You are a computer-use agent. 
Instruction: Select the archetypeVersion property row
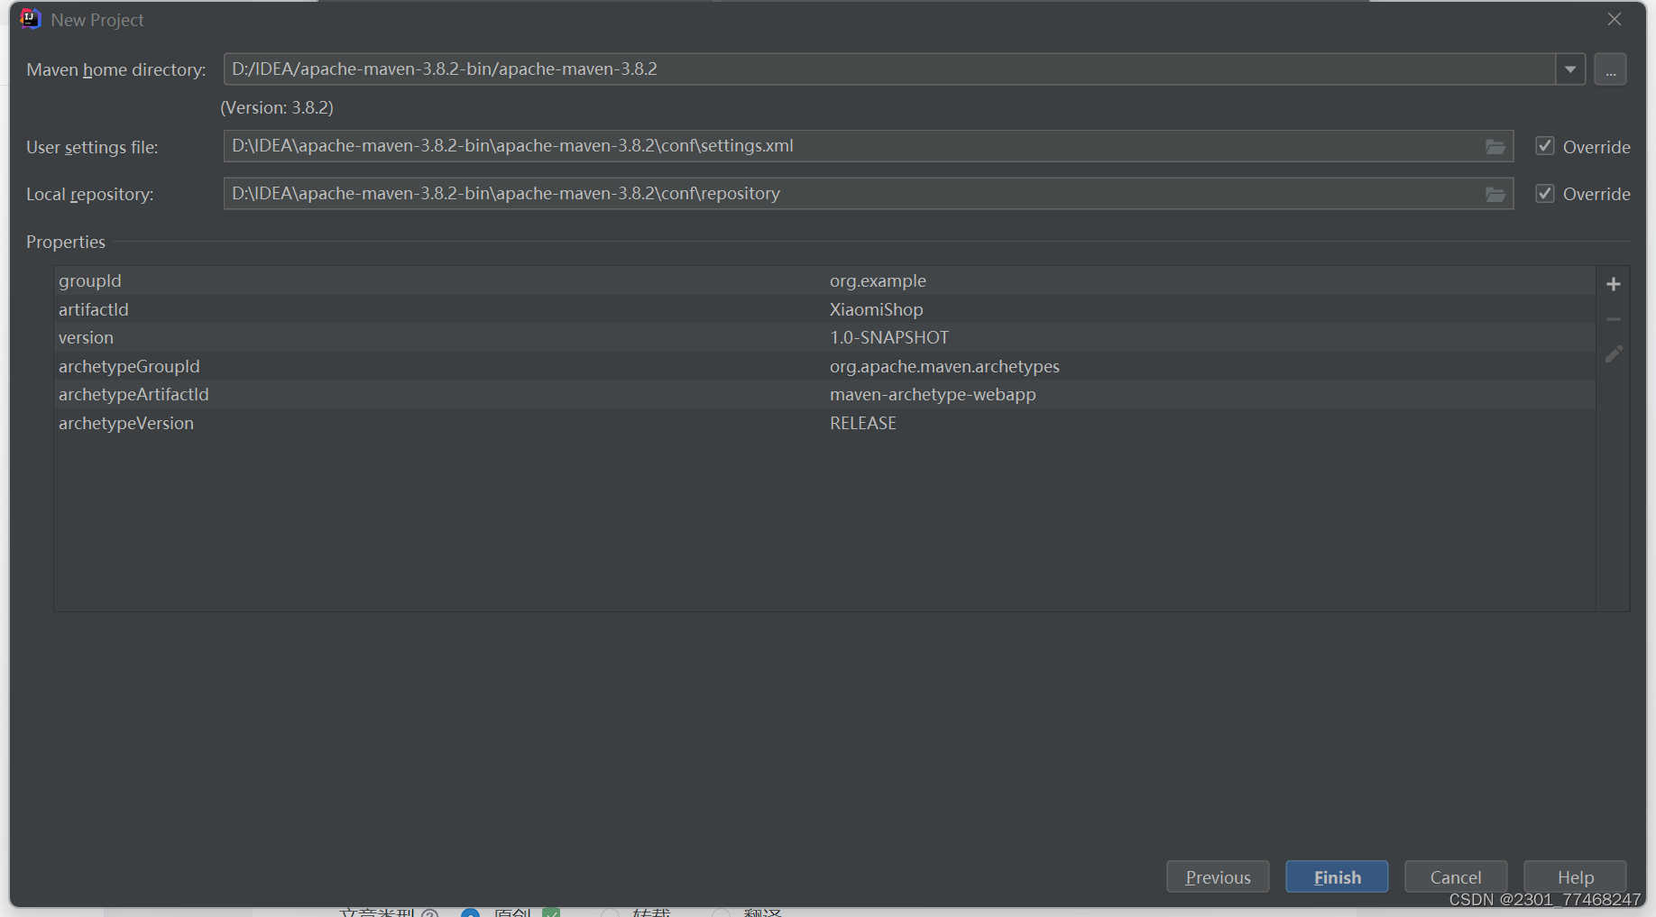(824, 423)
